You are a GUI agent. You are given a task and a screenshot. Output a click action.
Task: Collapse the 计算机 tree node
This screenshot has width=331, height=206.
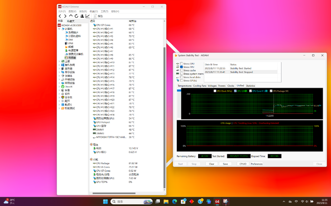point(59,29)
